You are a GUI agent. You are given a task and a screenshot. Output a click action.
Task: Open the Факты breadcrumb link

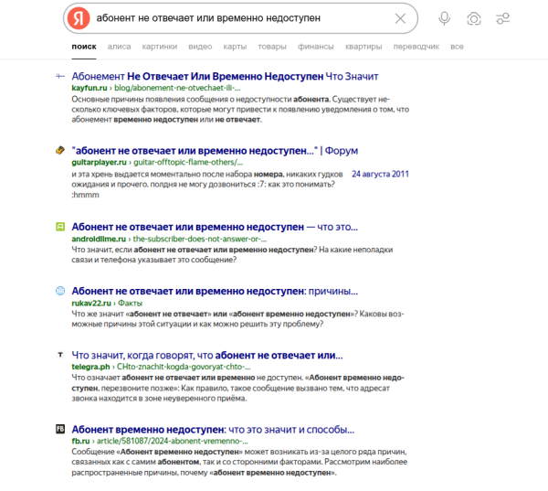click(x=130, y=303)
